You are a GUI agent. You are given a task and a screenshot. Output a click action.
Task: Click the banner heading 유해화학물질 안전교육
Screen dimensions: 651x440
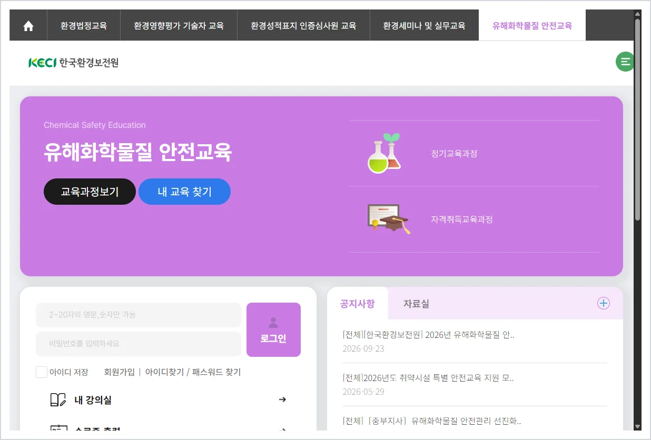pos(138,153)
